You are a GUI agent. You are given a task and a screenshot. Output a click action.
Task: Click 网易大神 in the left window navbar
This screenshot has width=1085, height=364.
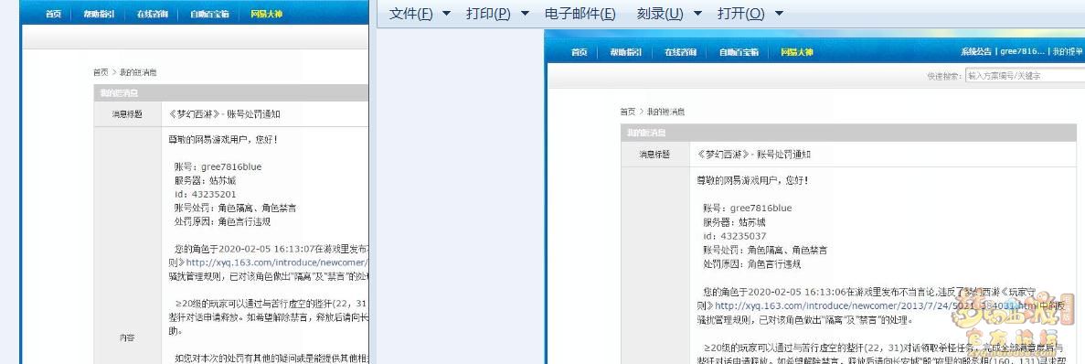(x=266, y=13)
